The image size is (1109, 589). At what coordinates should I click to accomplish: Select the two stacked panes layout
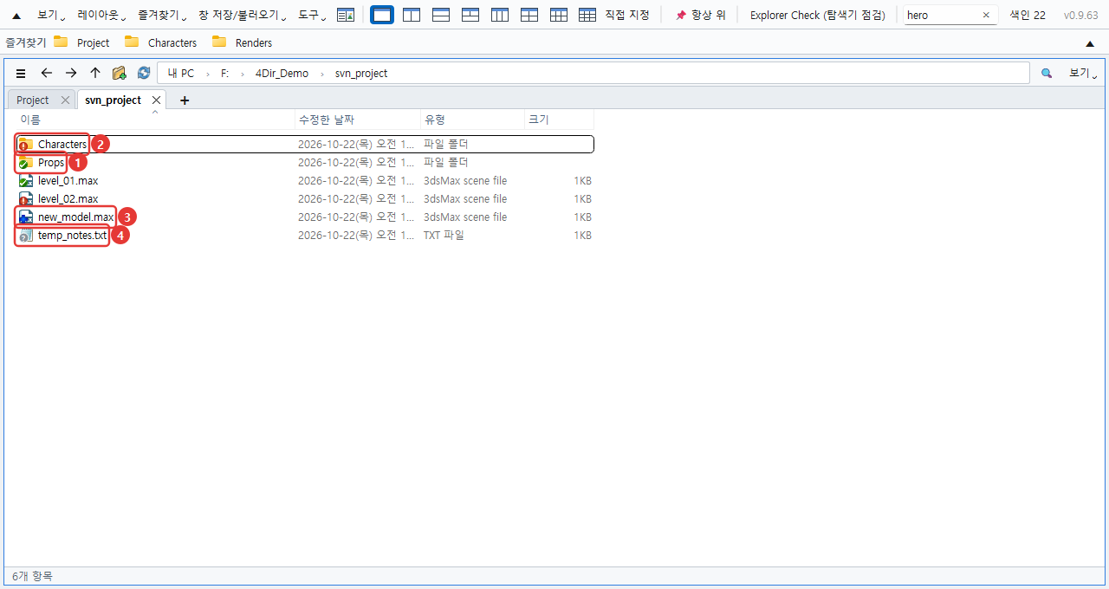(x=441, y=15)
